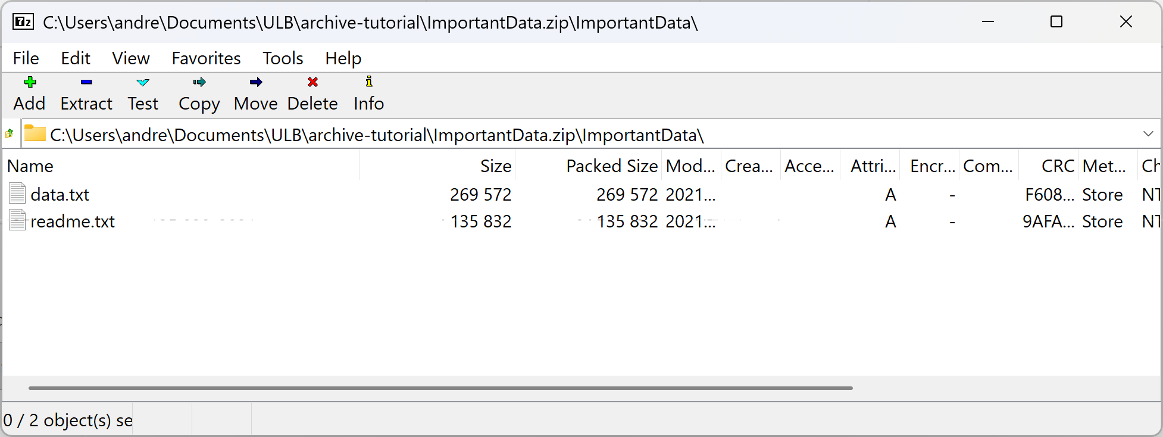Click the Move arrow icon
This screenshot has width=1163, height=437.
pos(256,82)
